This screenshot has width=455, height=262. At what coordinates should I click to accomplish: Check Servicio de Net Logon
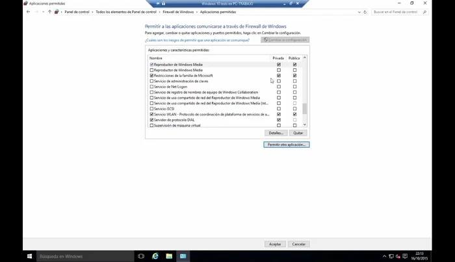click(152, 87)
